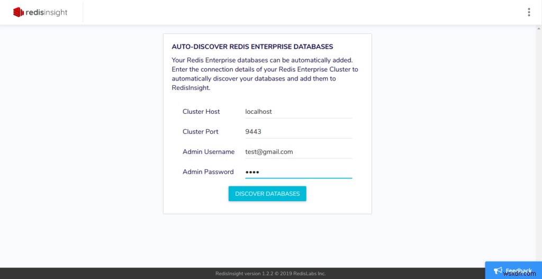Click the Cluster Host label
Image resolution: width=542 pixels, height=279 pixels.
201,112
